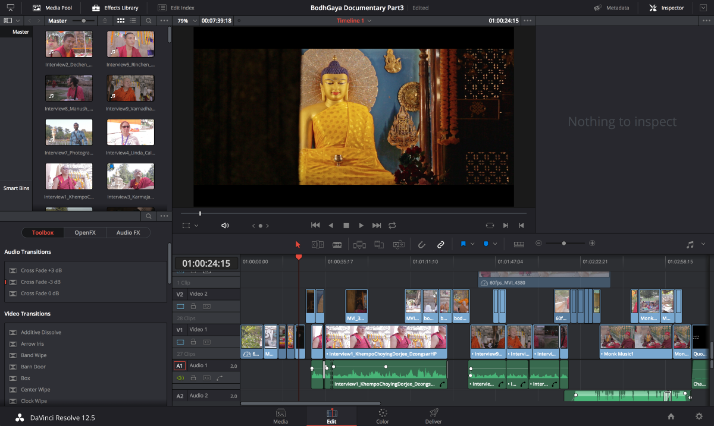
Task: Mute the Audio 1 track speaker
Action: coord(180,378)
